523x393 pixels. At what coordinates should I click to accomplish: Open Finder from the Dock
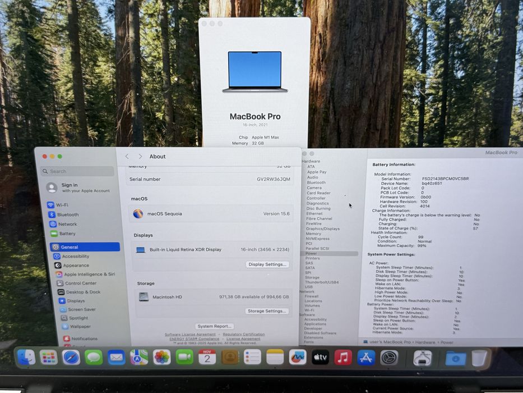[x=26, y=357]
